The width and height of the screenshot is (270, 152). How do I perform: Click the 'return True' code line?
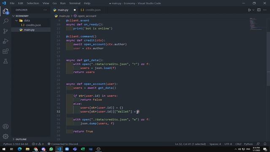83,131
